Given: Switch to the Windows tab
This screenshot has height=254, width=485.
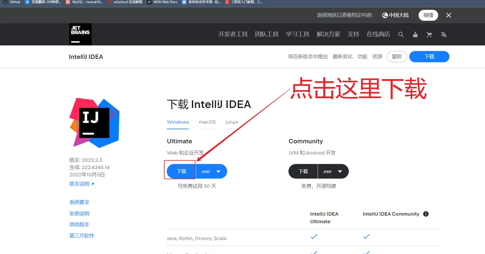Looking at the screenshot, I should tap(178, 122).
